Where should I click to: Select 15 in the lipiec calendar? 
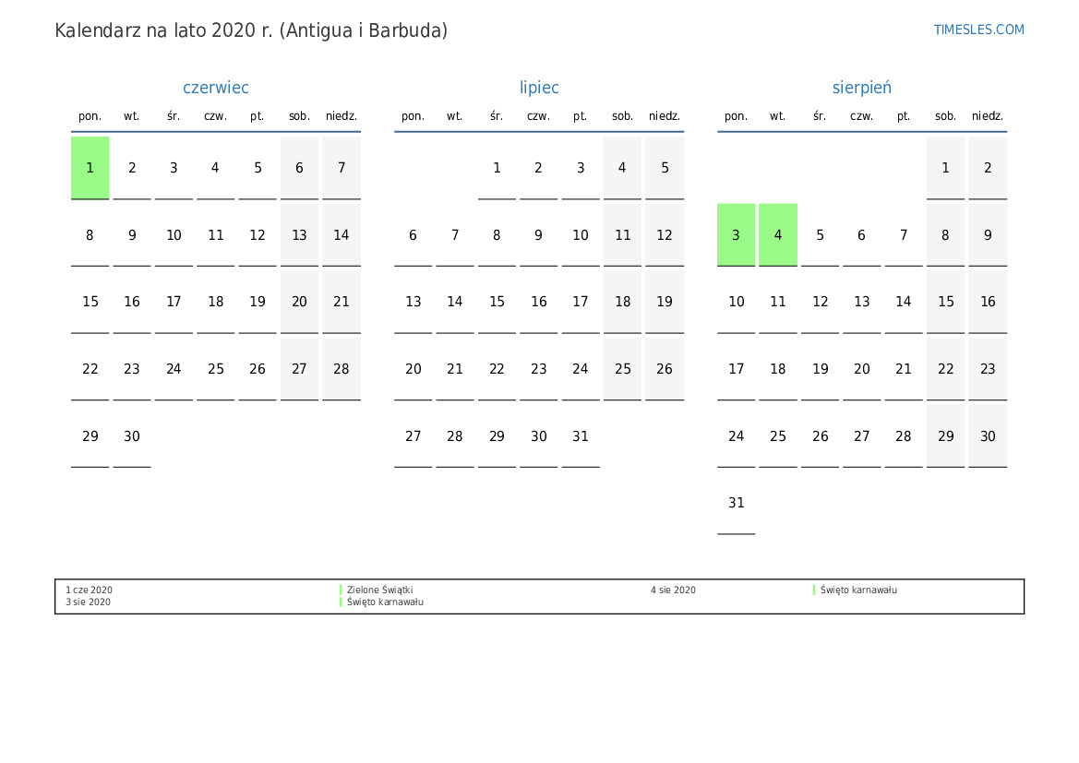click(x=497, y=302)
